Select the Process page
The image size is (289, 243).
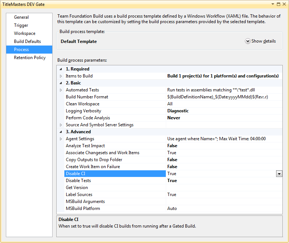point(29,50)
